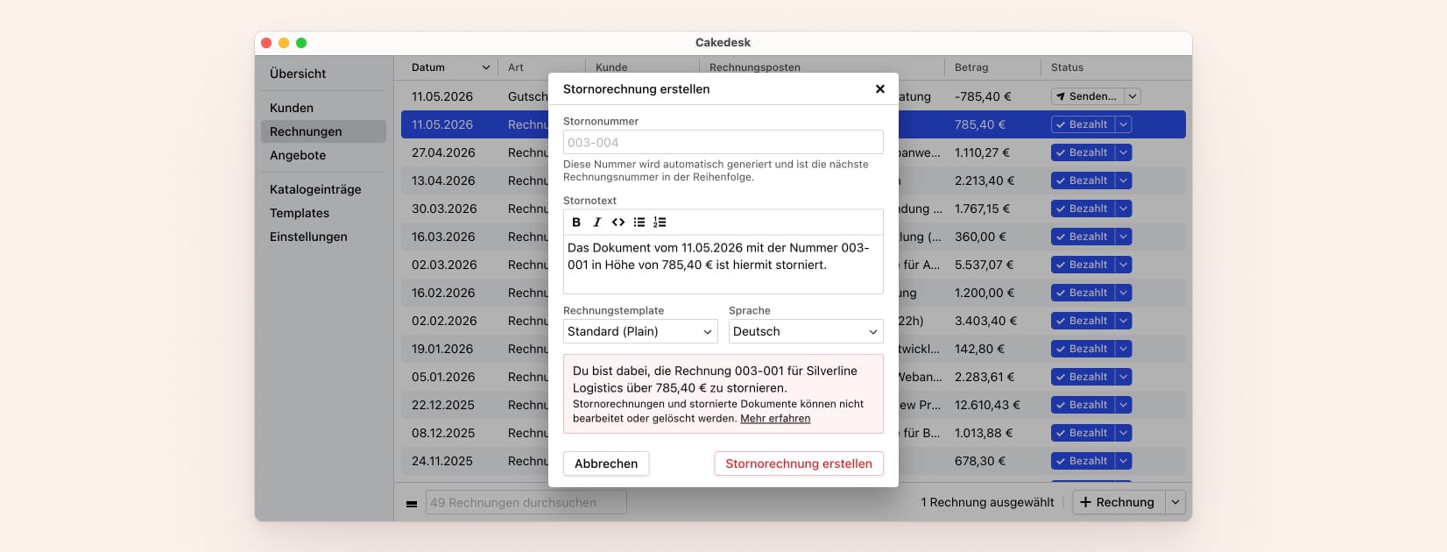Click the amount -785,40 € cell
This screenshot has width=1447, height=552.
point(983,96)
